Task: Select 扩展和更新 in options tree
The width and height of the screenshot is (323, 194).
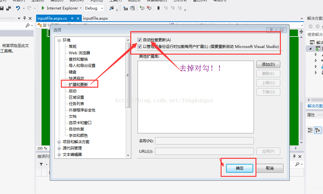Action: [78, 84]
